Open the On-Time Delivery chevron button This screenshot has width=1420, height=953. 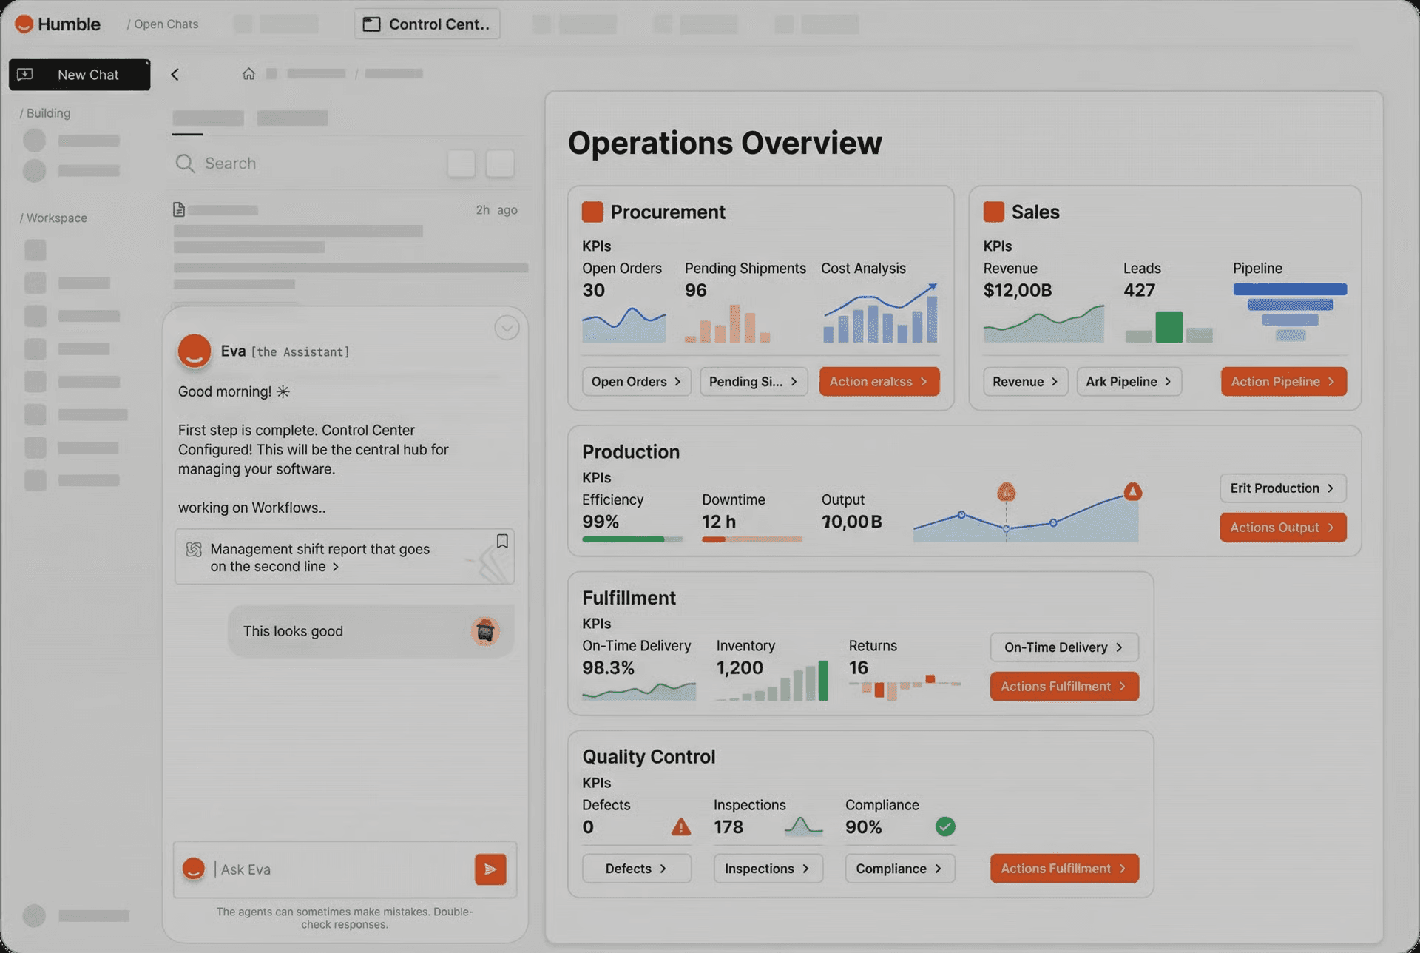point(1064,647)
